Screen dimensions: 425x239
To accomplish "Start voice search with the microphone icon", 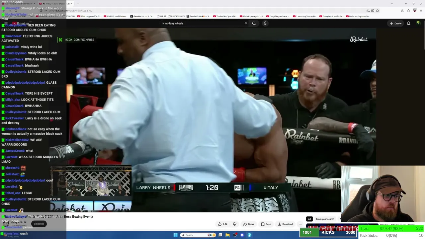I will click(x=265, y=23).
